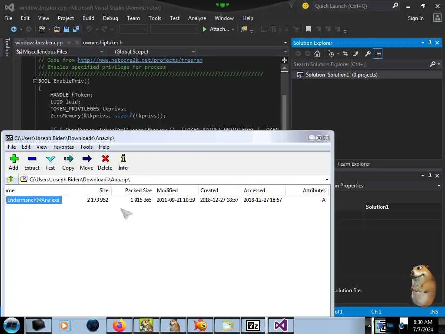This screenshot has height=334, width=445.
Task: Click the account avatar icon beside Sign in
Action: tap(437, 18)
